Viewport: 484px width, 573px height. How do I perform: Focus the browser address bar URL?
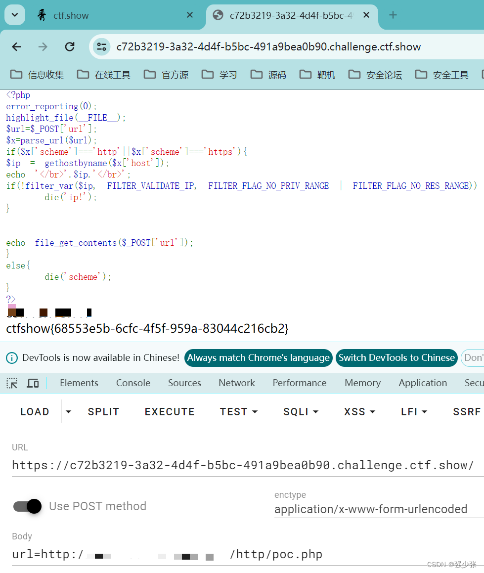coord(268,47)
